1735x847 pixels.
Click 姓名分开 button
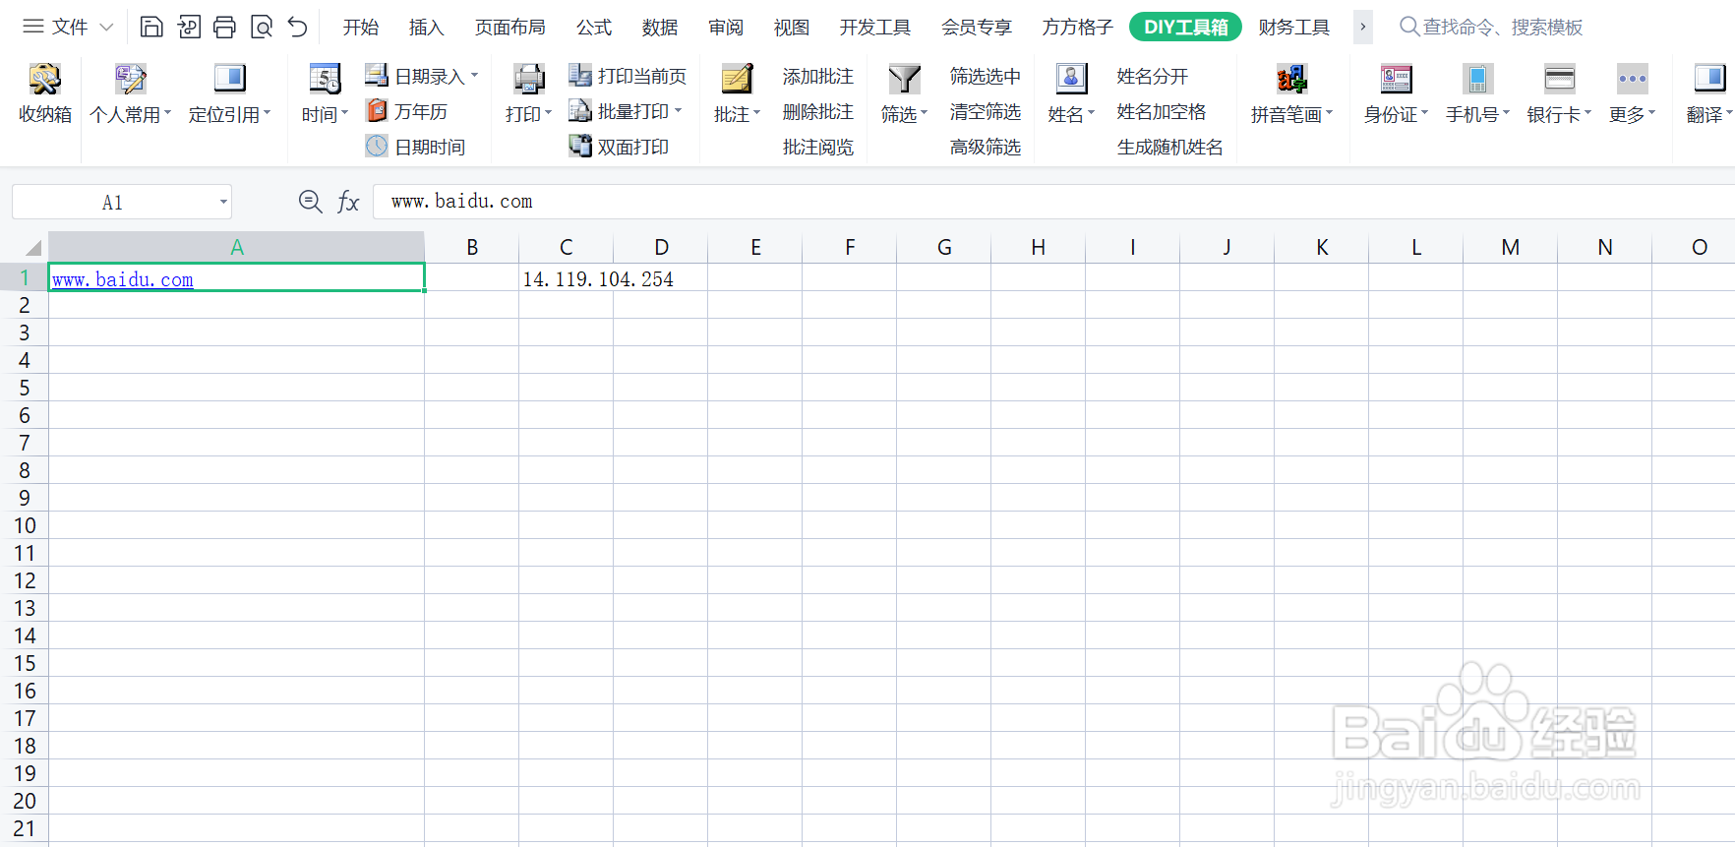(x=1153, y=76)
